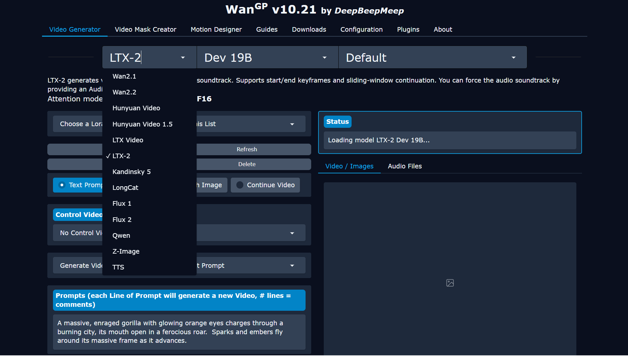Select the Z-Image model
This screenshot has height=356, width=628.
tap(126, 251)
